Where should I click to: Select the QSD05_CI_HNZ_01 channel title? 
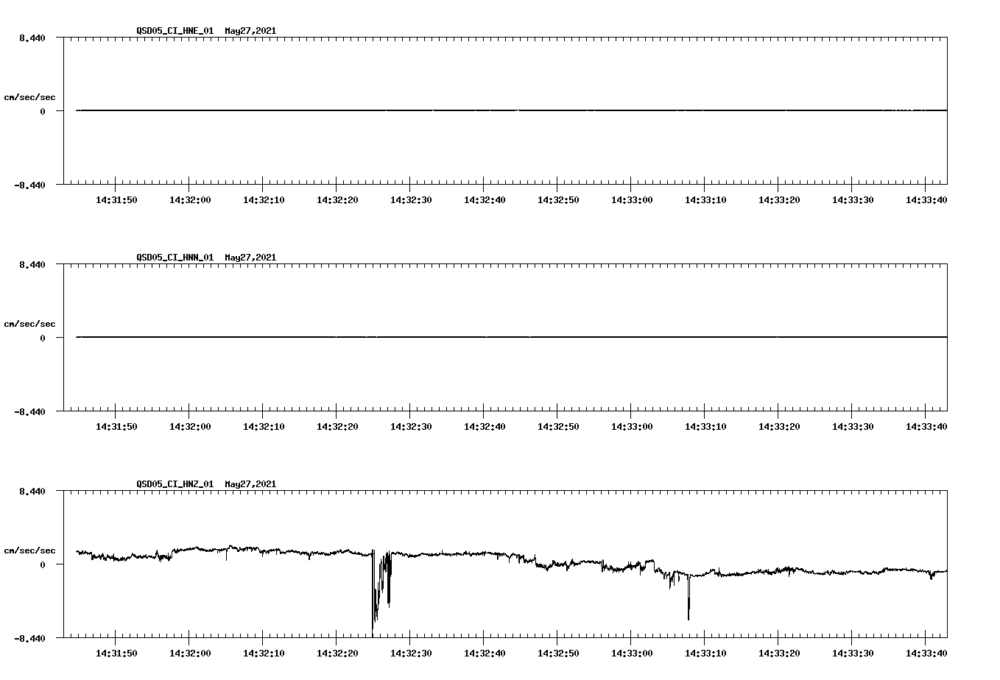(174, 484)
